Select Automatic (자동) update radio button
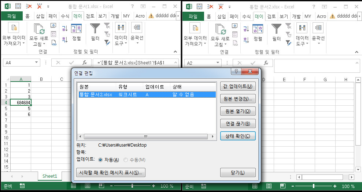This screenshot has width=362, height=192. point(100,160)
